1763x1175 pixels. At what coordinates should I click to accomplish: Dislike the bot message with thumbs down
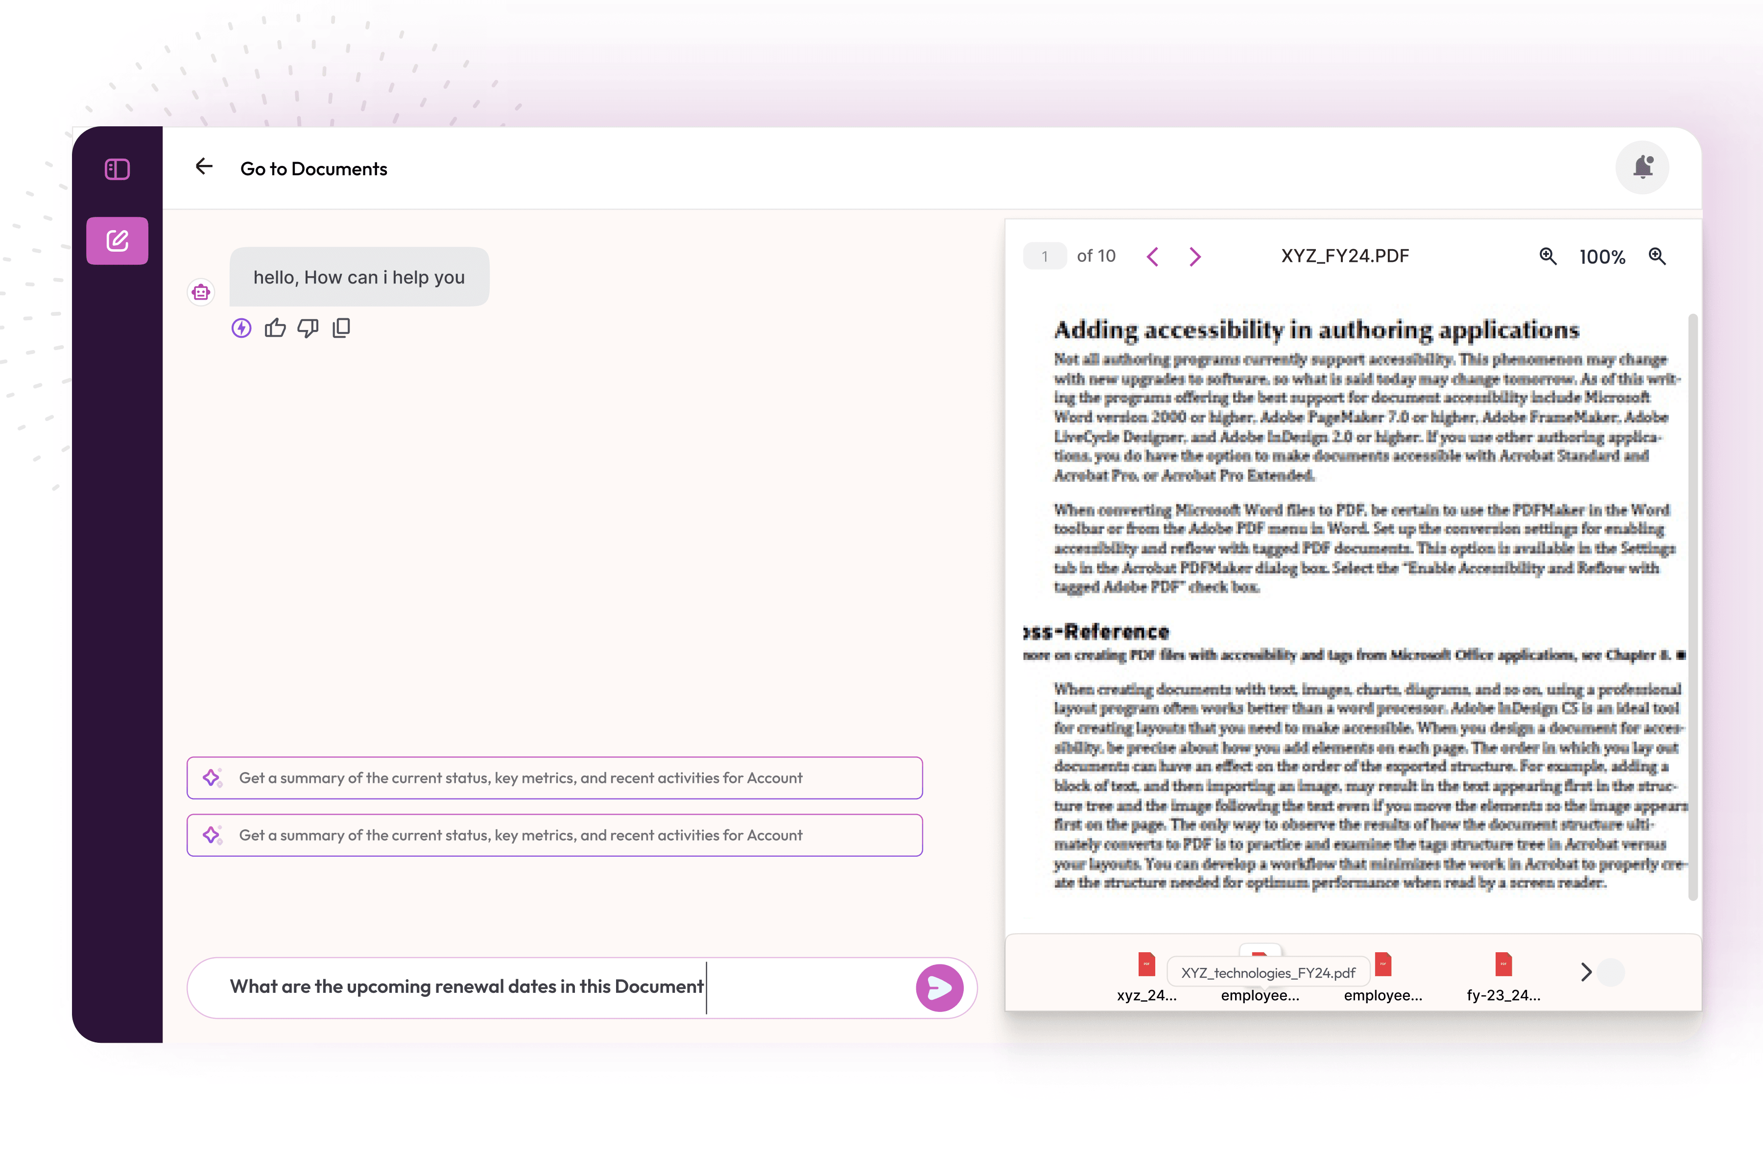point(308,328)
